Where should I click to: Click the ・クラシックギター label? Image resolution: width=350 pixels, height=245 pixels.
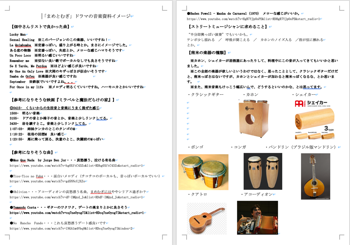pos(205,95)
